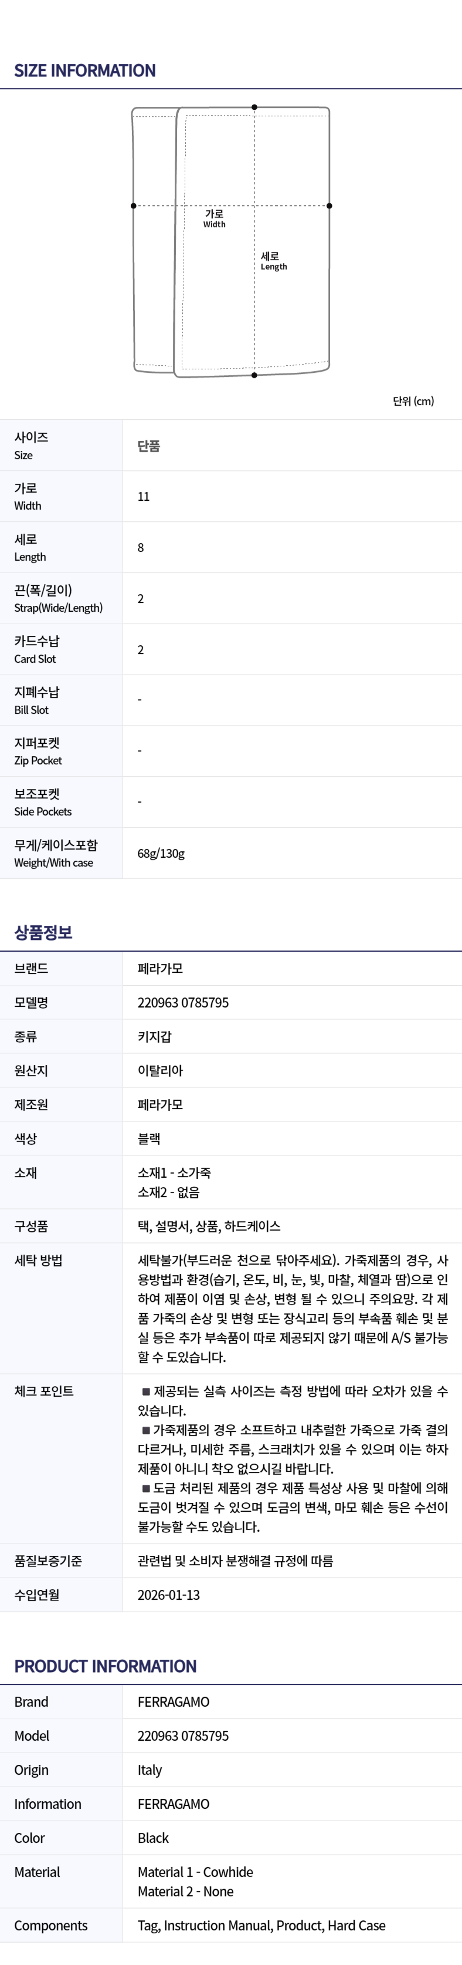Click the PRODUCT INFORMATION heading
Image resolution: width=462 pixels, height=1965 pixels.
click(x=105, y=1666)
